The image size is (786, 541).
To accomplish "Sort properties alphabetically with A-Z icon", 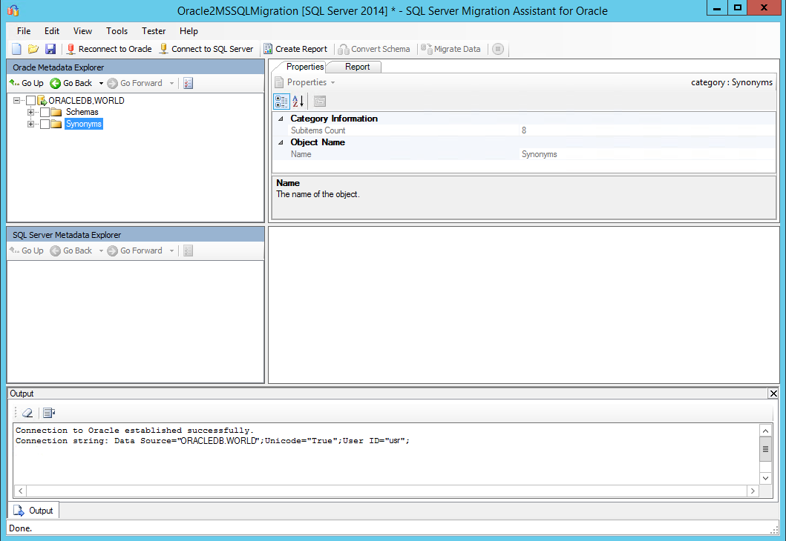I will click(298, 102).
